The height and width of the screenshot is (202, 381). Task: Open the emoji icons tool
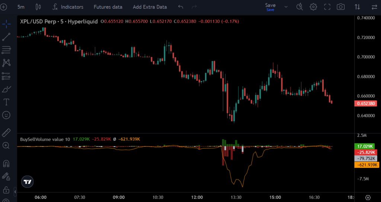coord(6,115)
